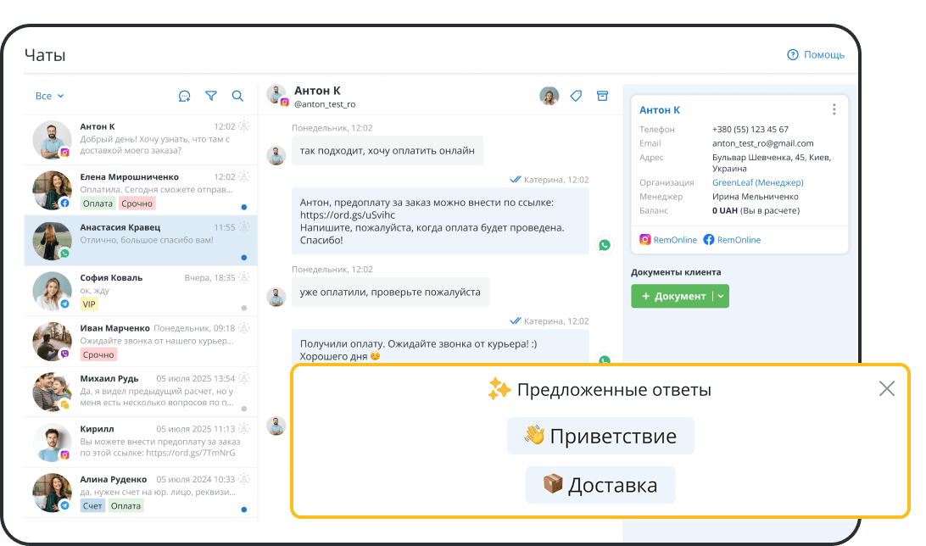This screenshot has height=546, width=926.
Task: Open the chat filter funnel icon
Action: point(211,96)
